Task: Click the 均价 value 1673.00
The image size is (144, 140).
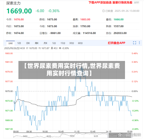Action: 19,26
